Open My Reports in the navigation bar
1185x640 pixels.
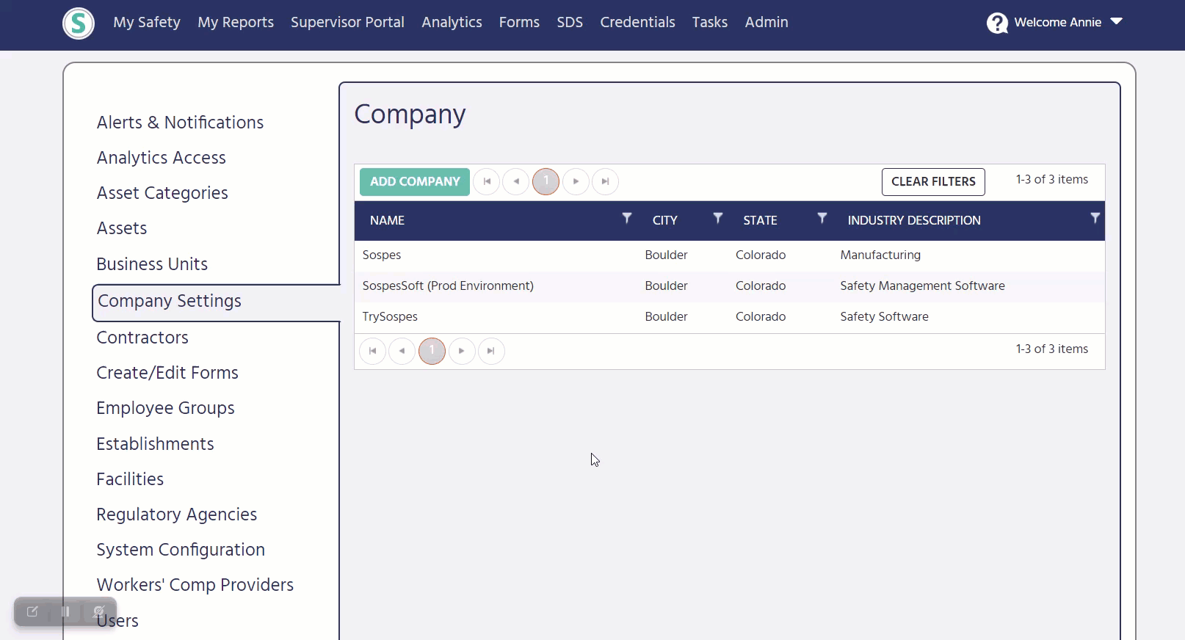click(236, 23)
